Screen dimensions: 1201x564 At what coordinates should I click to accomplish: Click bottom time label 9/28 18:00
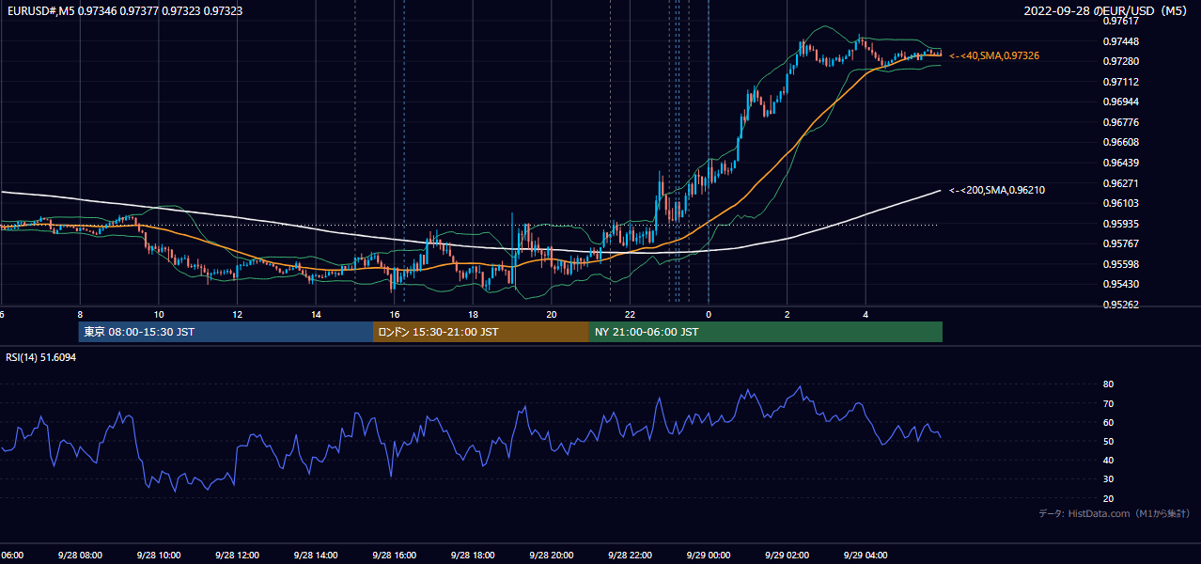473,556
